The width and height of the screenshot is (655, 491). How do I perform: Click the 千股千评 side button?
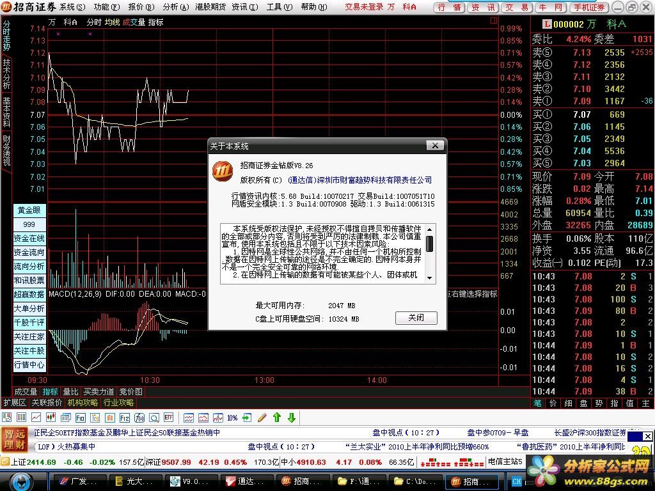pyautogui.click(x=29, y=323)
